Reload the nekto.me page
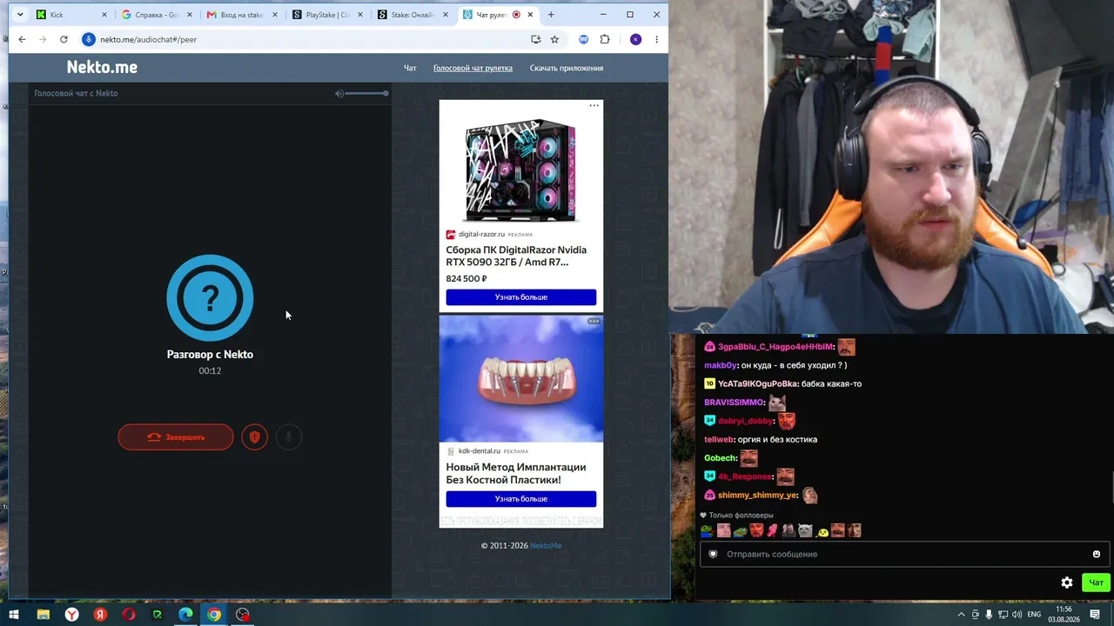Screen dimensions: 1114x626 click(64, 39)
